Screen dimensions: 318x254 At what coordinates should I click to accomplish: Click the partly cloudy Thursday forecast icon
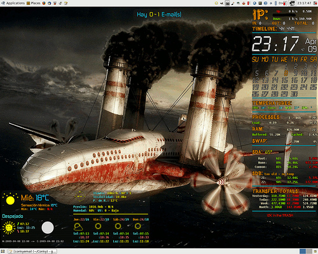coord(78,227)
